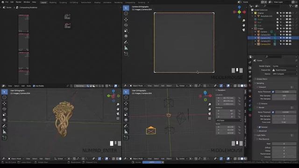The height and width of the screenshot is (168, 299).
Task: Click the outliner filter funnel icon
Action: pyautogui.click(x=291, y=6)
